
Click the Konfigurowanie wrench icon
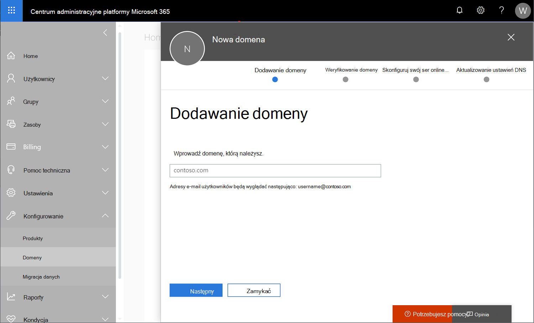coord(11,216)
